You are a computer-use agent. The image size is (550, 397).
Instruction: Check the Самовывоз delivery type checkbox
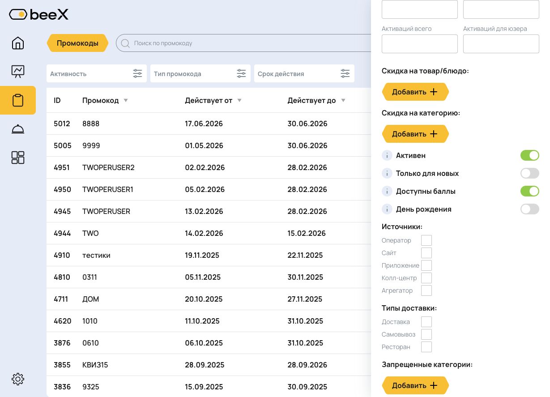click(x=426, y=334)
